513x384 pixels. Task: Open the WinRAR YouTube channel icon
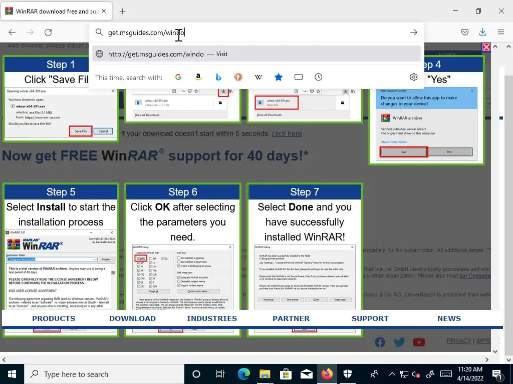(419, 342)
